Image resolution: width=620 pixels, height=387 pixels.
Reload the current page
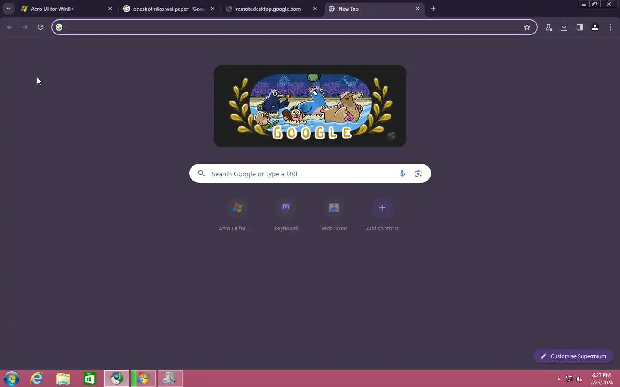tap(40, 27)
